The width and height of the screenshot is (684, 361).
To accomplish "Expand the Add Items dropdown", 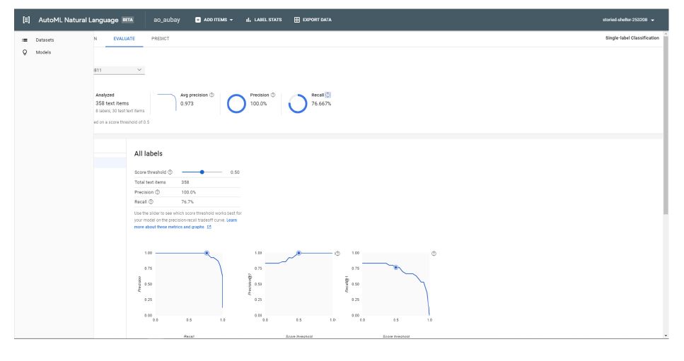I will pos(214,20).
